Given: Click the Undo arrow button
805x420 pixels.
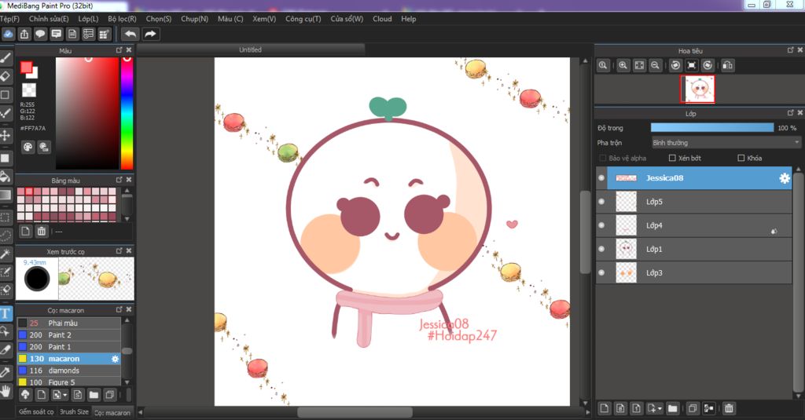Looking at the screenshot, I should [x=130, y=34].
